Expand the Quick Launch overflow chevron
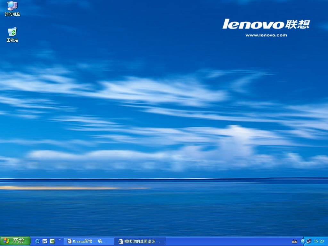Screen dimensions: 328x246 click(60, 240)
